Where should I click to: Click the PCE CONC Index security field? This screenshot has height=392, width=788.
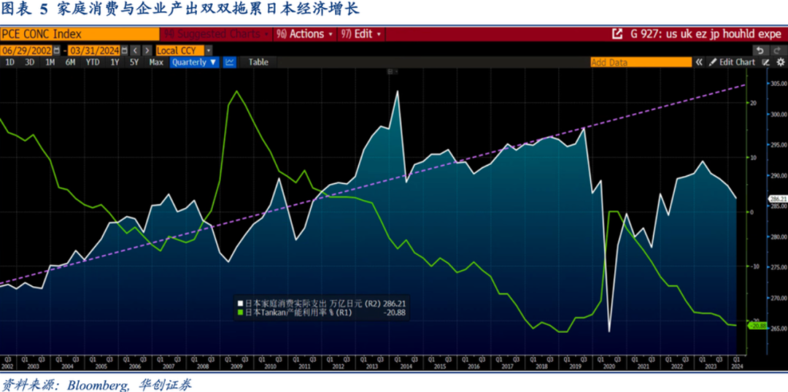tap(80, 34)
